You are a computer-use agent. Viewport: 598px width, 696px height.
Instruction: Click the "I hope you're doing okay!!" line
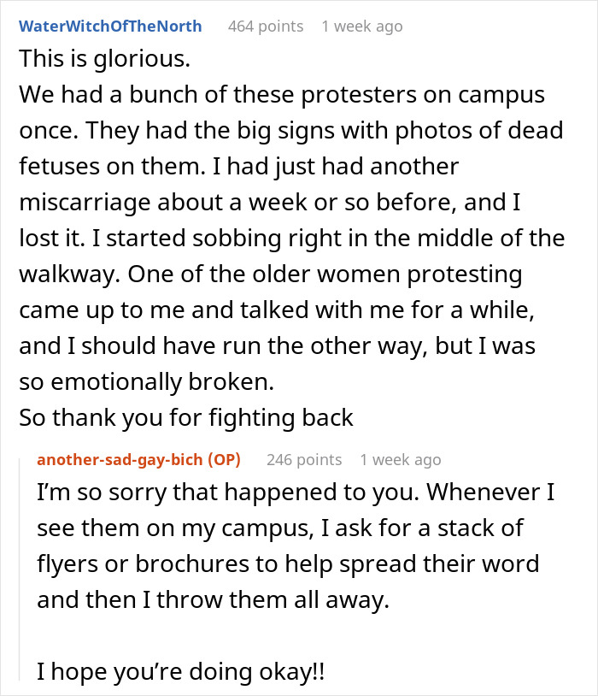(x=180, y=672)
